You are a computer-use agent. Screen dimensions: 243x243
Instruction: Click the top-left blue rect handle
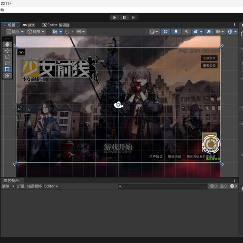16,47
